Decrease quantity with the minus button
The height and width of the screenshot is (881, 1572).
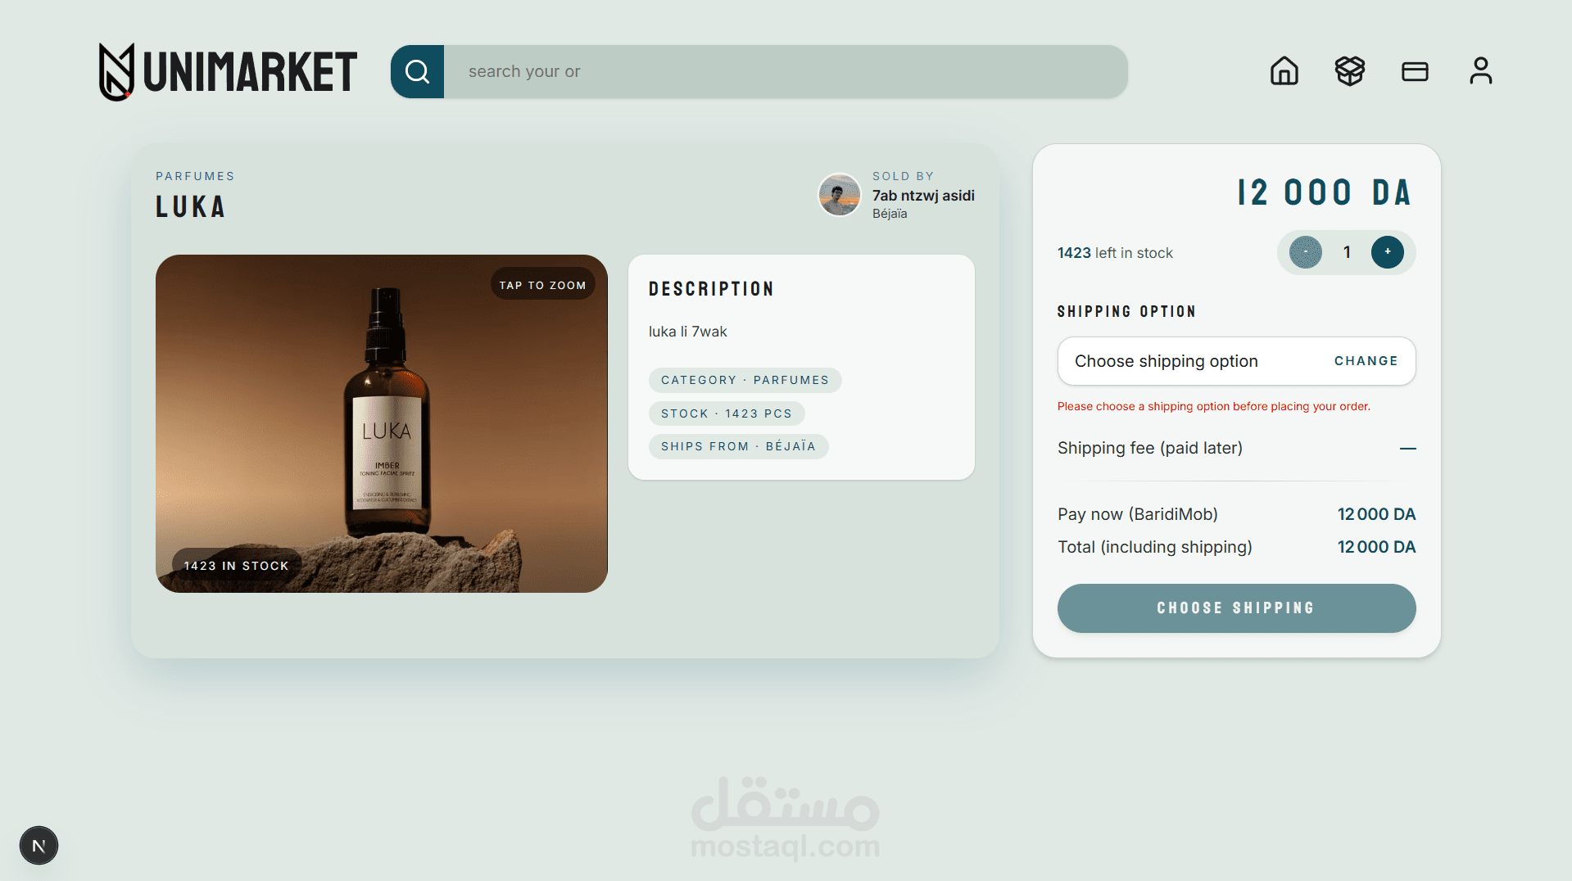(1305, 252)
